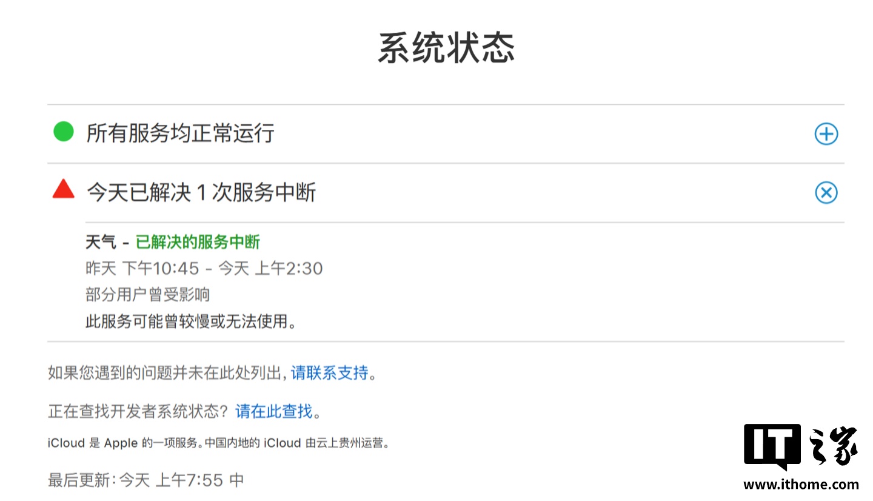The image size is (873, 501).
Task: Collapse the resolved outage section with X icon
Action: (826, 193)
